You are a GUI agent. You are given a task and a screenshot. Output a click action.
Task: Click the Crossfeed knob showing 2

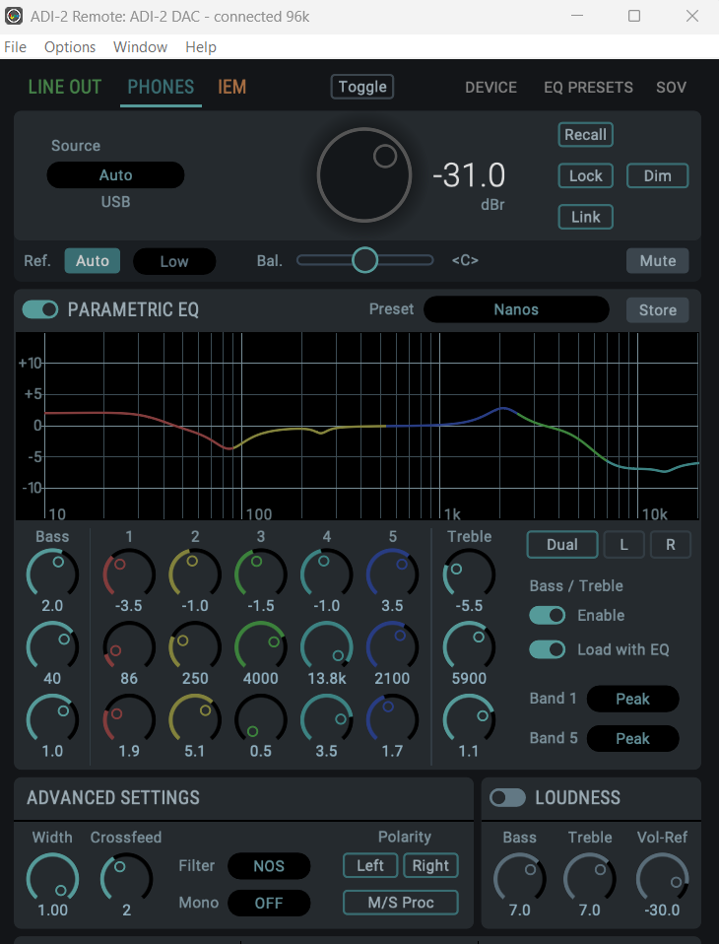(126, 878)
